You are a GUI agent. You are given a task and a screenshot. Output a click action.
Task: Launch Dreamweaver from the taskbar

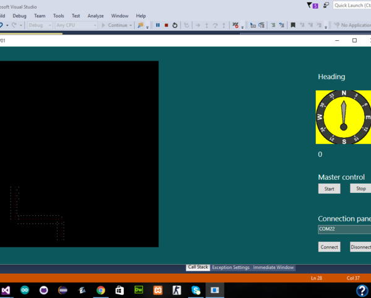(139, 289)
